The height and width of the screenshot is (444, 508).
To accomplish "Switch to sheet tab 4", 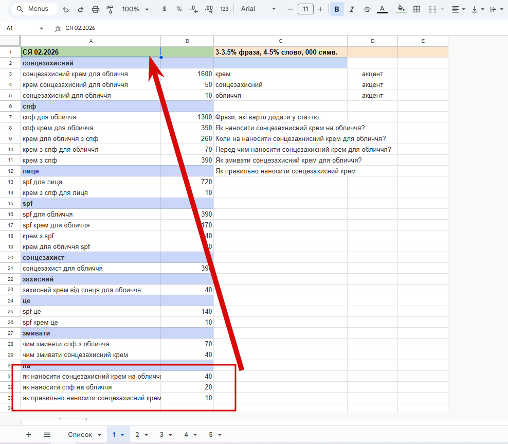I will pyautogui.click(x=186, y=435).
